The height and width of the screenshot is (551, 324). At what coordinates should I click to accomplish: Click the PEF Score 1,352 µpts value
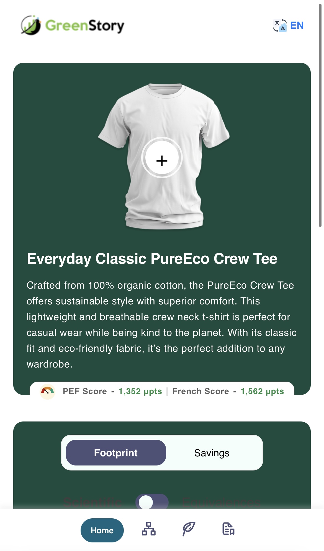coord(140,391)
